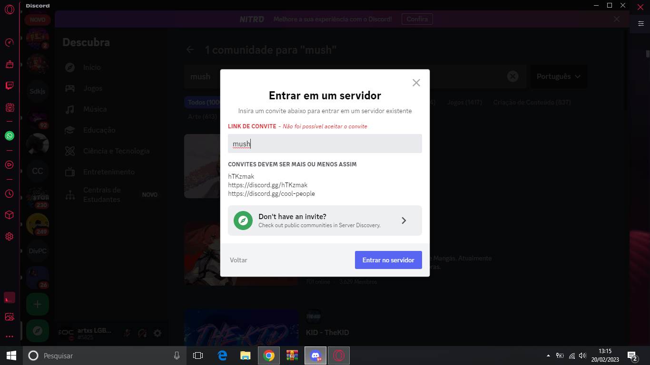Go back with the Voltar link
Image resolution: width=650 pixels, height=365 pixels.
pos(238,260)
